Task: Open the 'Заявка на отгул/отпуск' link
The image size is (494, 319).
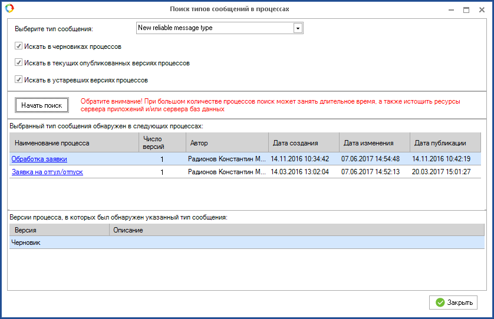Action: 47,172
